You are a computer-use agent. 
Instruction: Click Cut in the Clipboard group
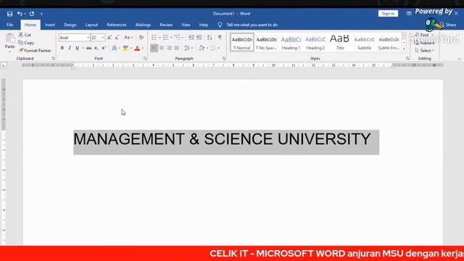coord(25,35)
